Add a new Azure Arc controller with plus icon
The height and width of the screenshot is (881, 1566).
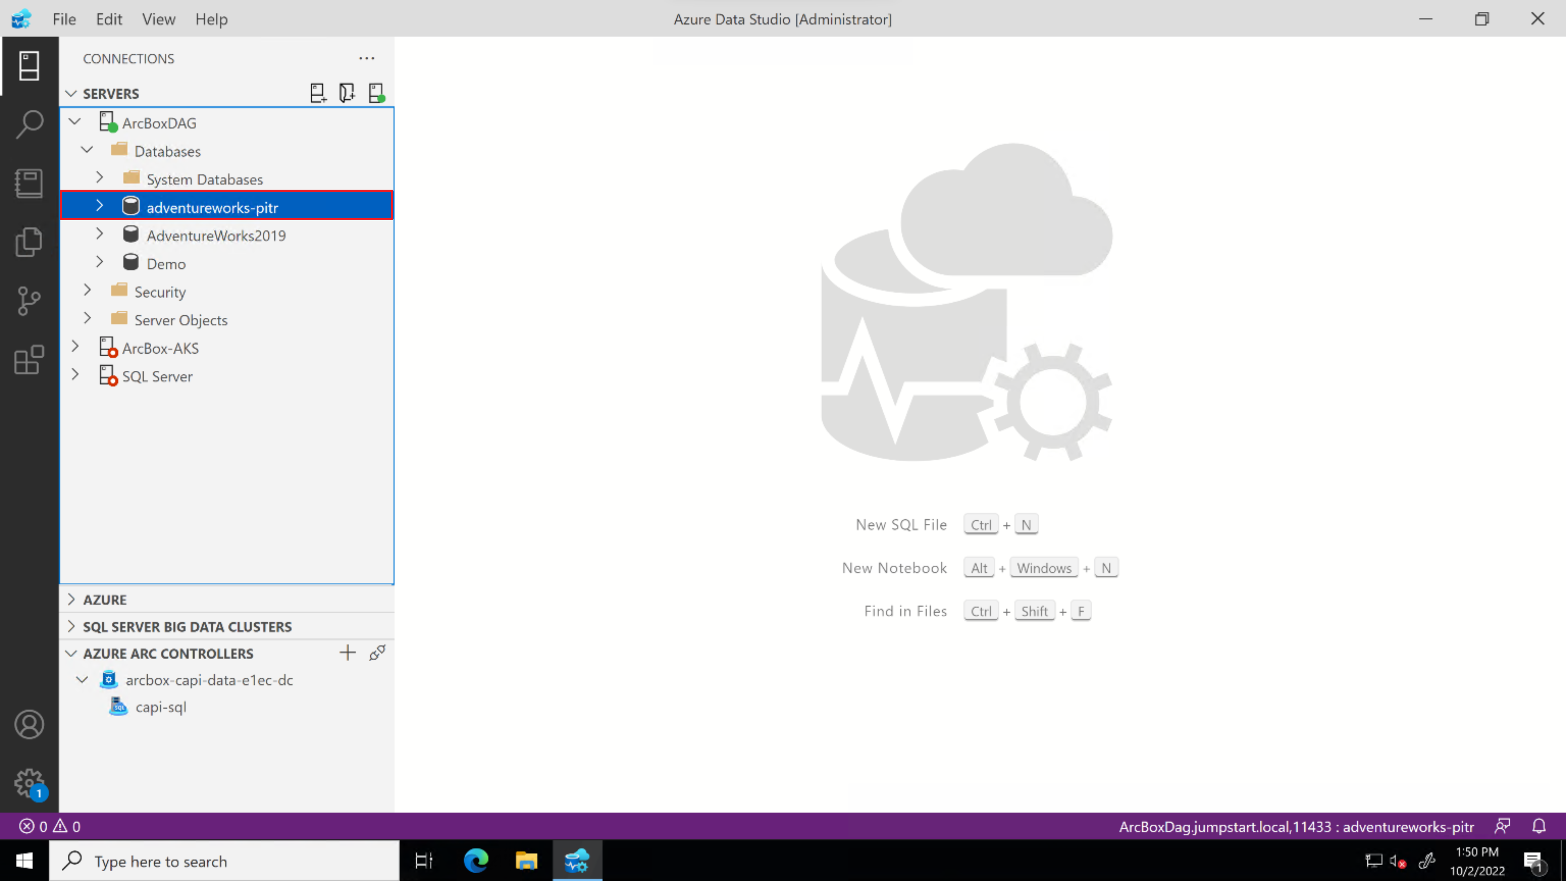pos(348,653)
